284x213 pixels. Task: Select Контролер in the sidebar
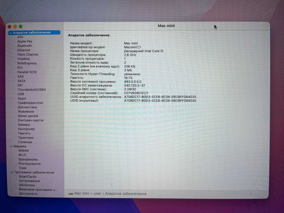tap(26, 129)
